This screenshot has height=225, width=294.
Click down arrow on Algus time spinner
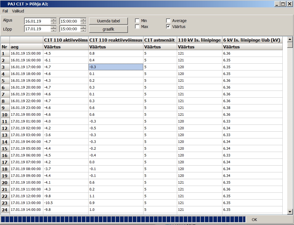(x=83, y=23)
